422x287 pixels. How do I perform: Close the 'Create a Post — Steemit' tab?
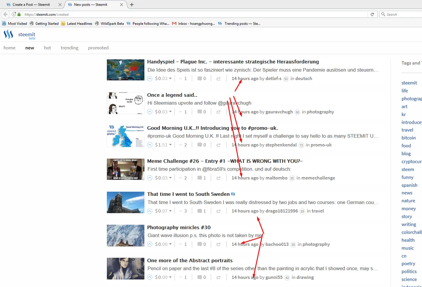(60, 5)
